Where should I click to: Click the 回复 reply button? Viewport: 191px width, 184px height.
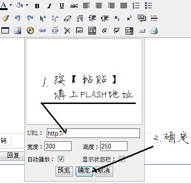(x=13, y=155)
